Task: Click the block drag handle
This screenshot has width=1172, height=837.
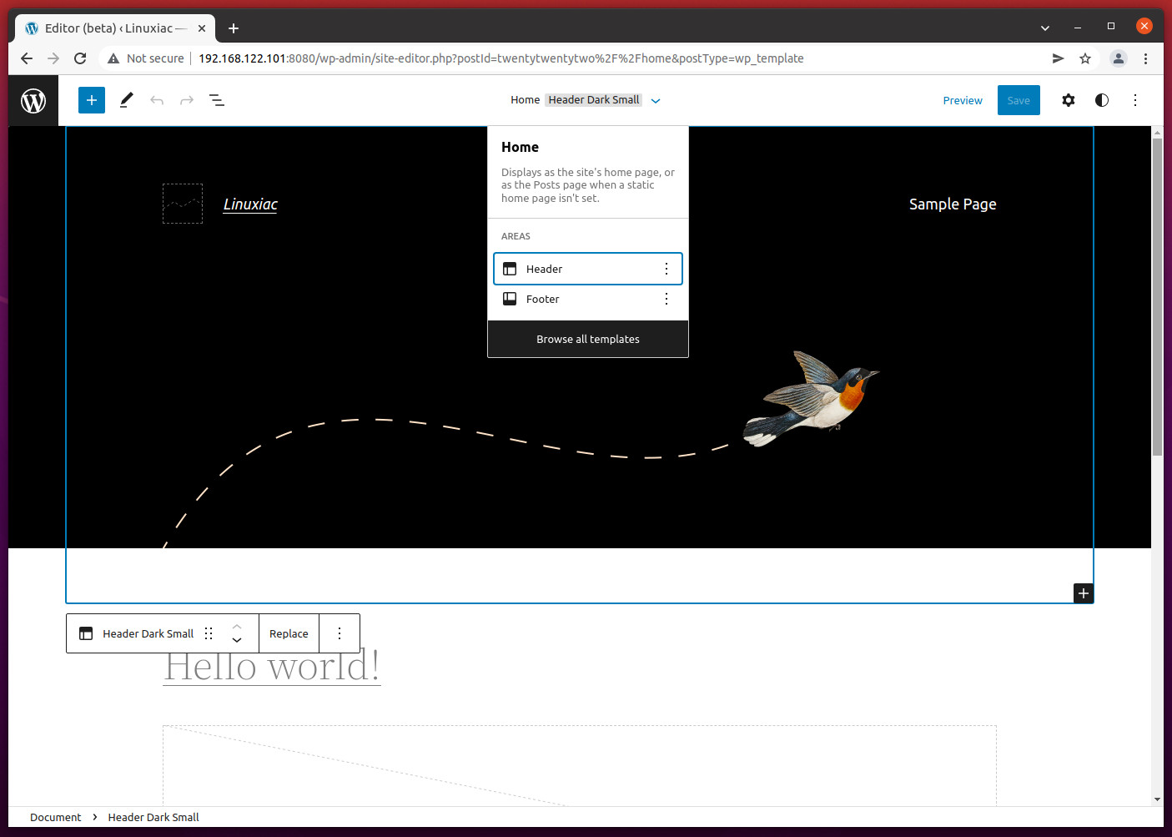Action: click(x=209, y=633)
